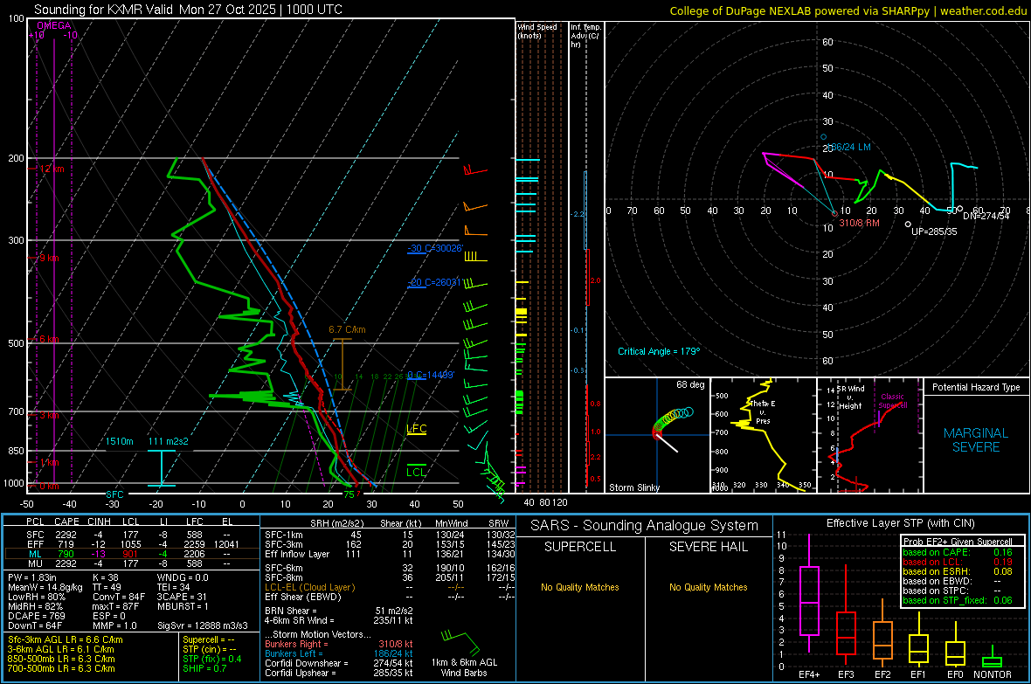Viewport: 1031px width, 684px height.
Task: Click the SFC-1km row in the SRH table
Action: (390, 535)
